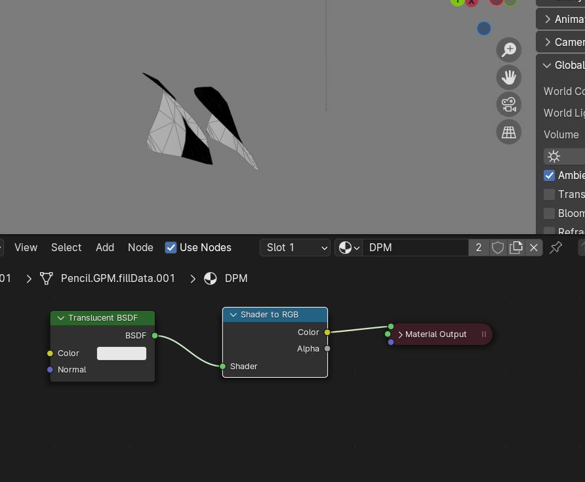Open the Node menu

pyautogui.click(x=140, y=248)
